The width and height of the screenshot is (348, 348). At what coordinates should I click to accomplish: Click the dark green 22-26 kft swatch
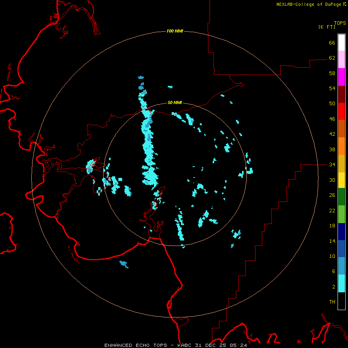click(341, 197)
